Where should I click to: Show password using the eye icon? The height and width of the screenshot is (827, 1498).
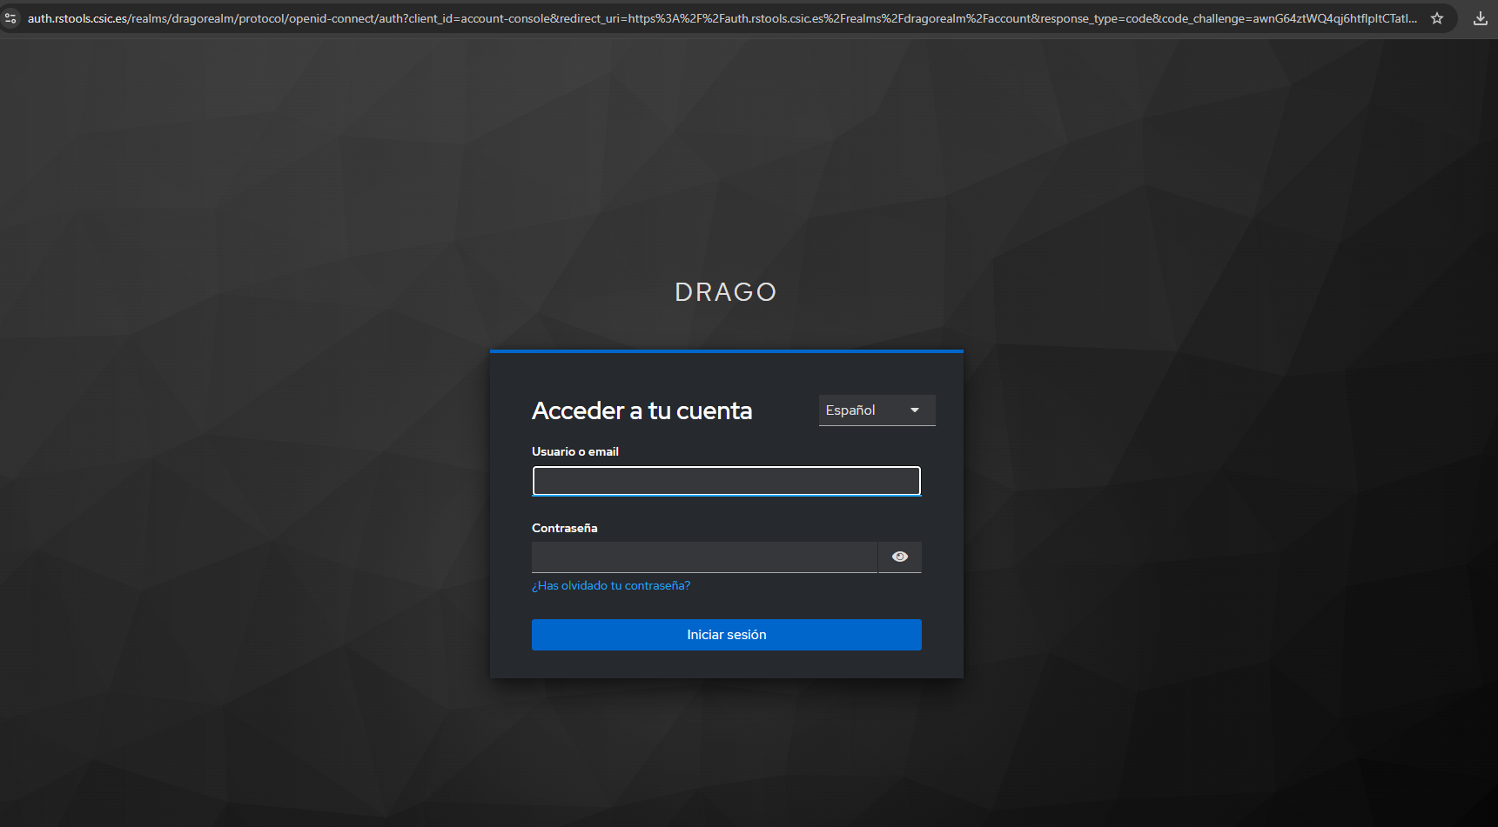click(x=900, y=557)
